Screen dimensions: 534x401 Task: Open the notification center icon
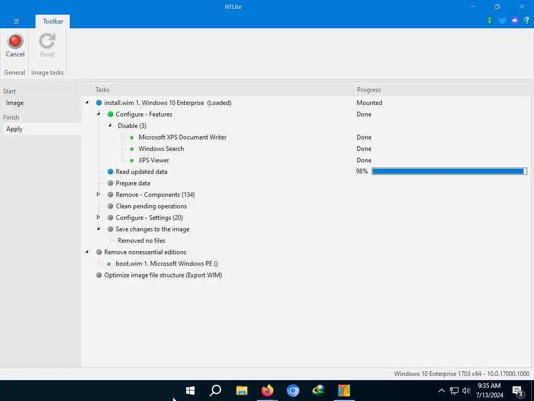pos(518,392)
